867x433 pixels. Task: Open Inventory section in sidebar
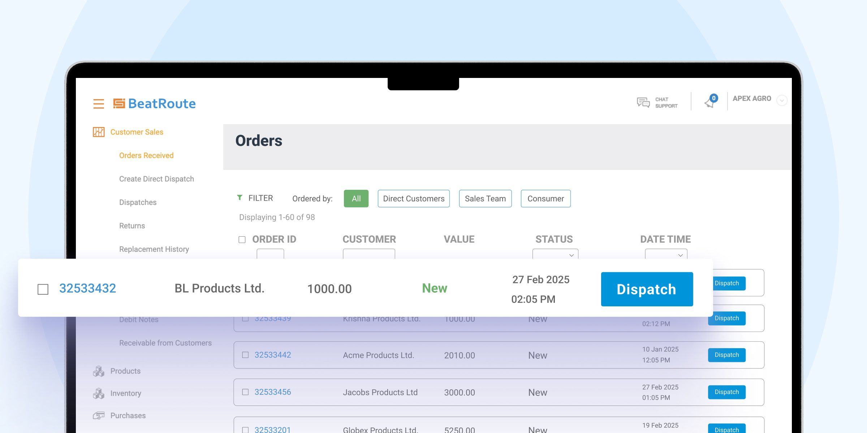126,393
